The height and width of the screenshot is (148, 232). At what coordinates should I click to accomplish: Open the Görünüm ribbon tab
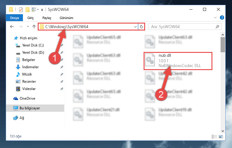pyautogui.click(x=66, y=18)
